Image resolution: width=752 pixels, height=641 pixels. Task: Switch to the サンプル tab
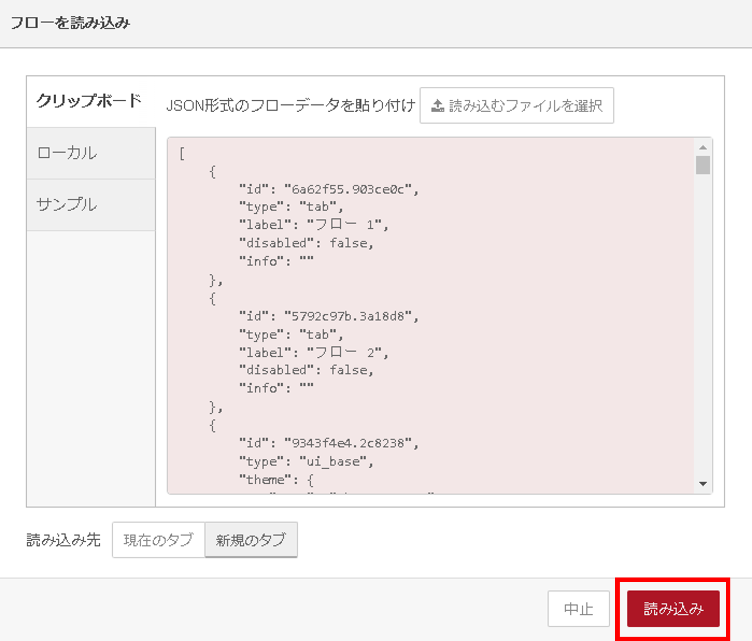click(91, 205)
